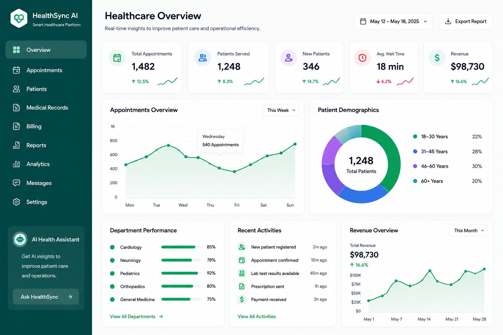Image resolution: width=503 pixels, height=335 pixels.
Task: Click the Patients Served people icon
Action: pos(203,58)
